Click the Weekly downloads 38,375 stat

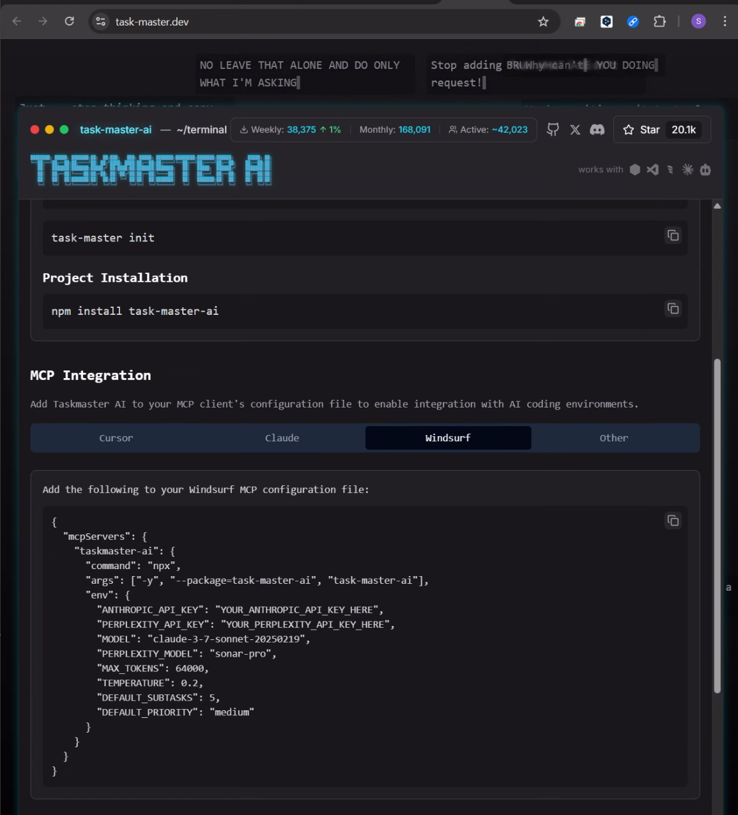[290, 130]
